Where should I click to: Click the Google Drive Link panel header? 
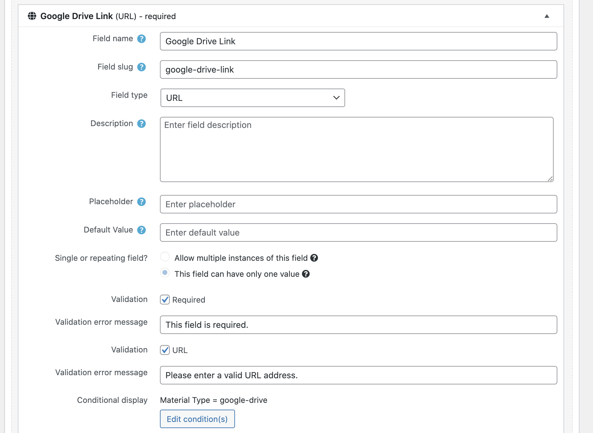[x=291, y=16]
